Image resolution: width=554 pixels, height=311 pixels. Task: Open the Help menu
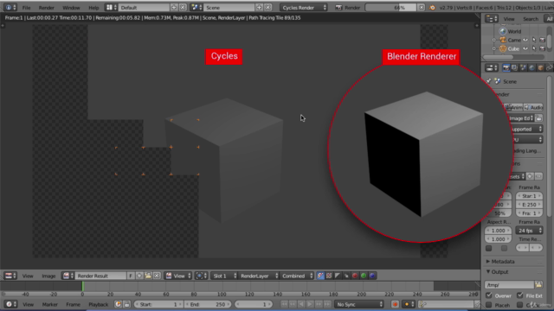click(x=93, y=8)
